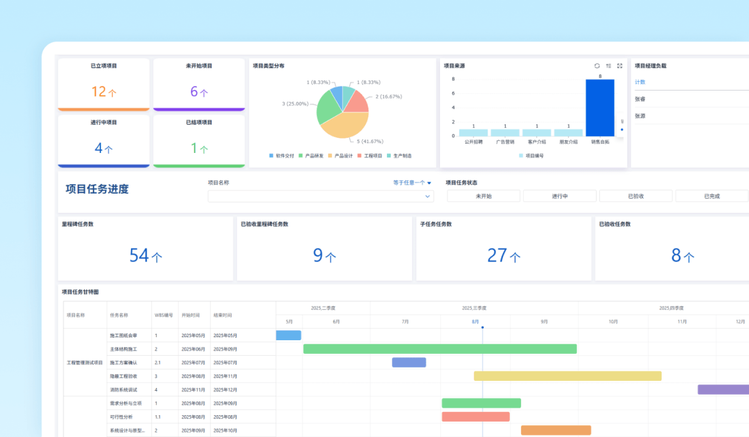
Task: Select the 主体结构施工 task row
Action: 191,349
